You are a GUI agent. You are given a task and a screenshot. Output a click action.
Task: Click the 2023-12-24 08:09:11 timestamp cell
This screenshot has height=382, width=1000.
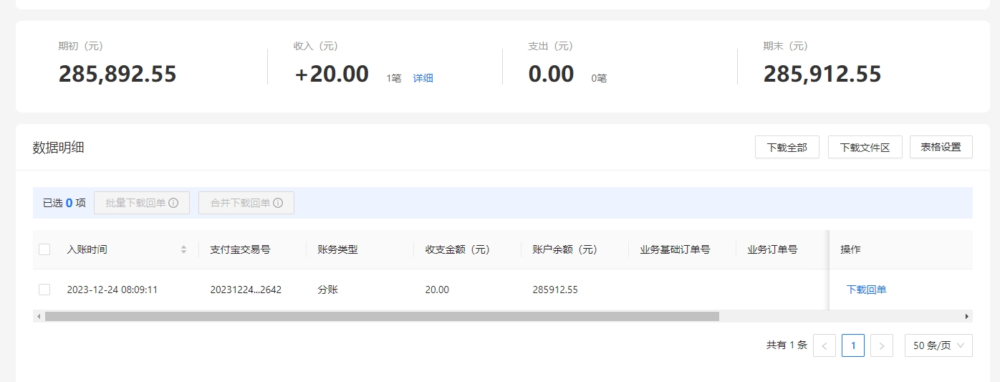pos(112,290)
